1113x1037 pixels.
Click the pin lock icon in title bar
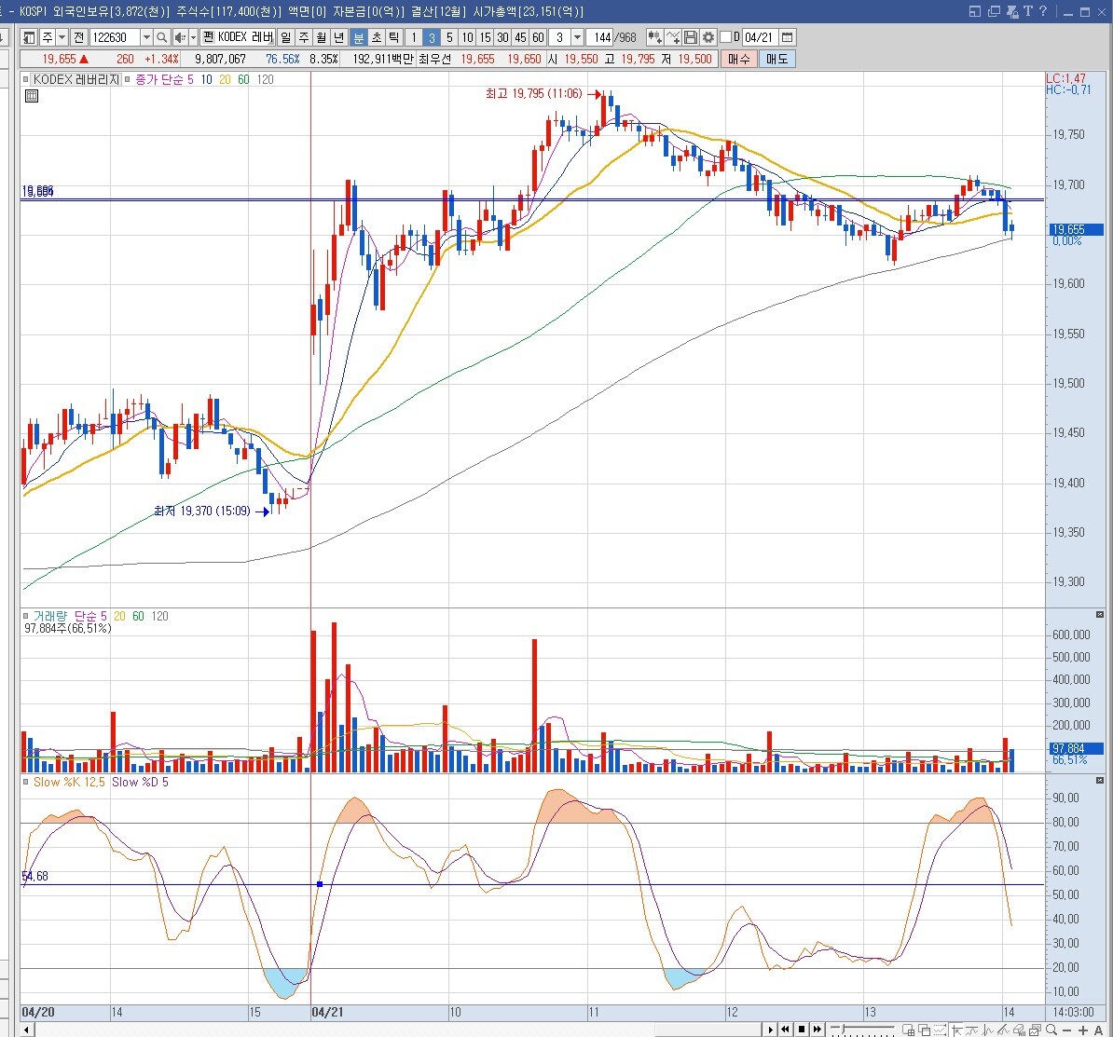pyautogui.click(x=1011, y=10)
